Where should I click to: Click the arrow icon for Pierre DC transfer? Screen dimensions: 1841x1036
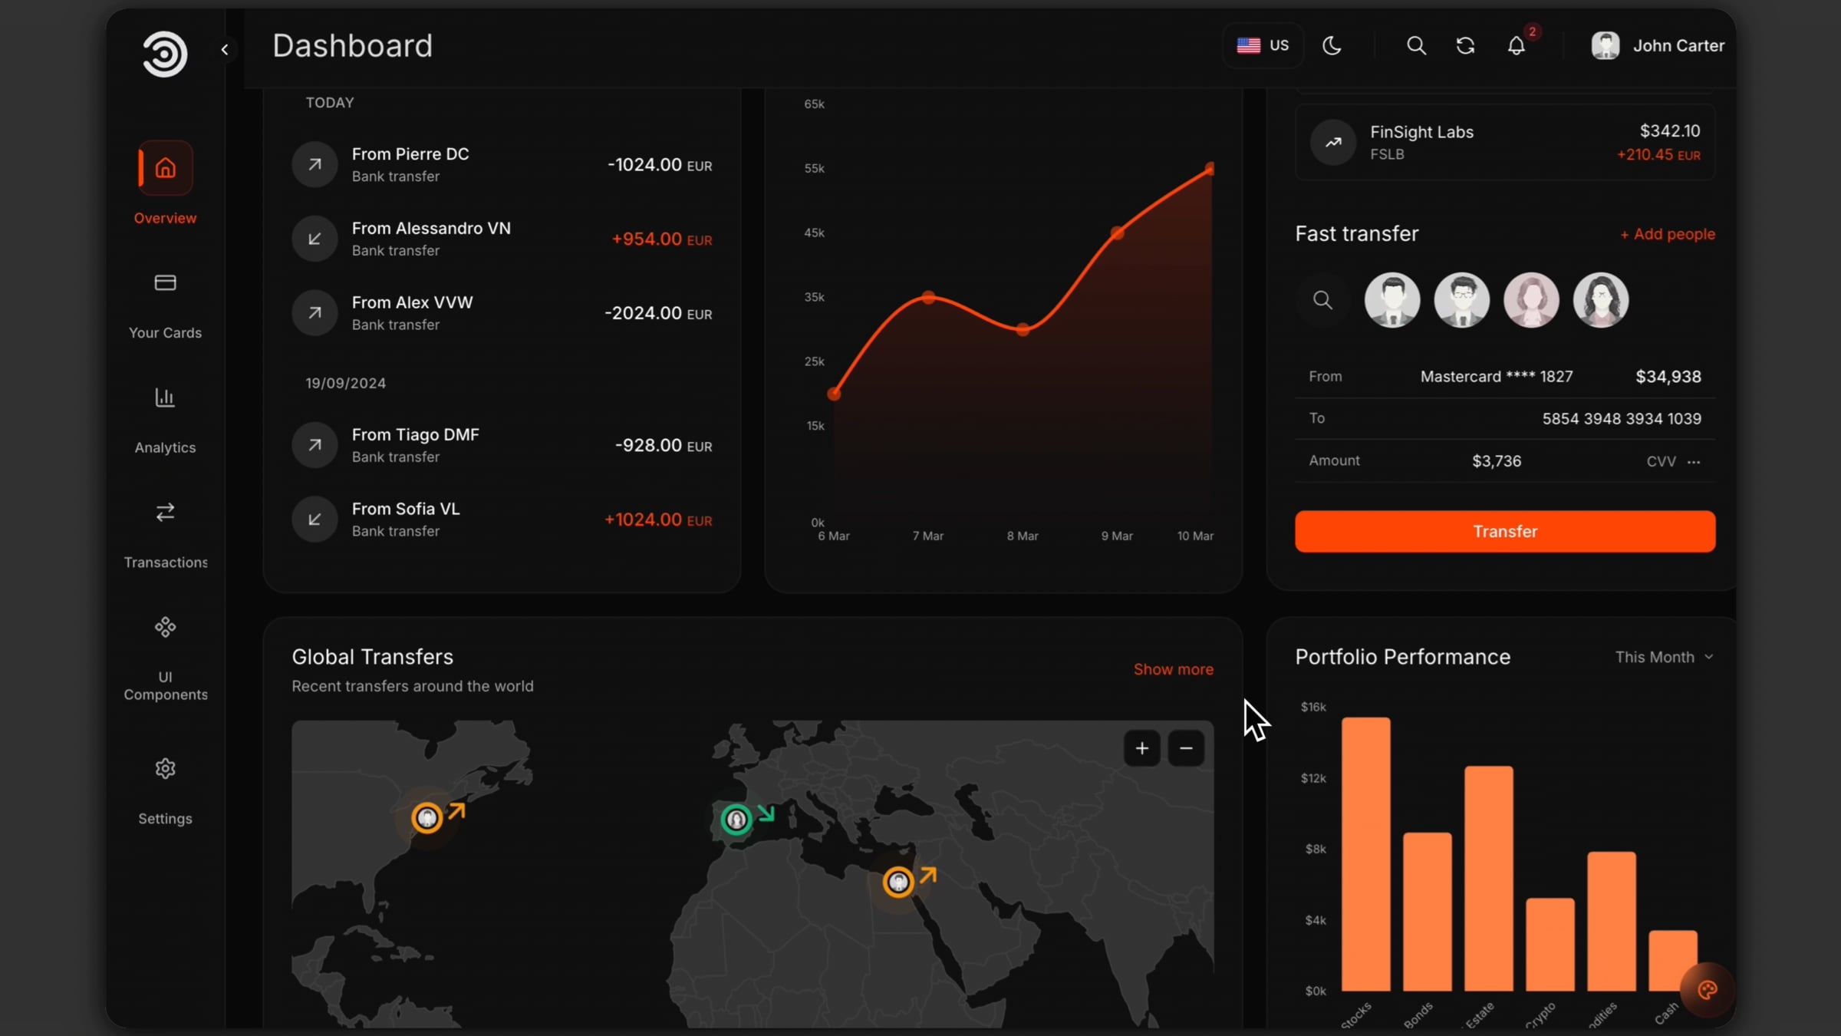click(x=315, y=164)
